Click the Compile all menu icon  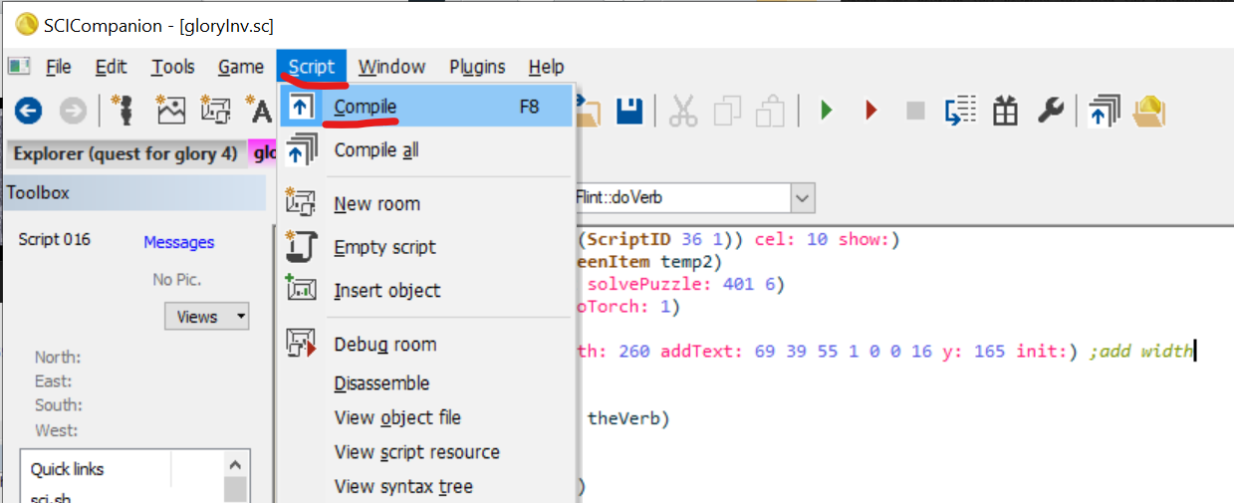tap(301, 150)
